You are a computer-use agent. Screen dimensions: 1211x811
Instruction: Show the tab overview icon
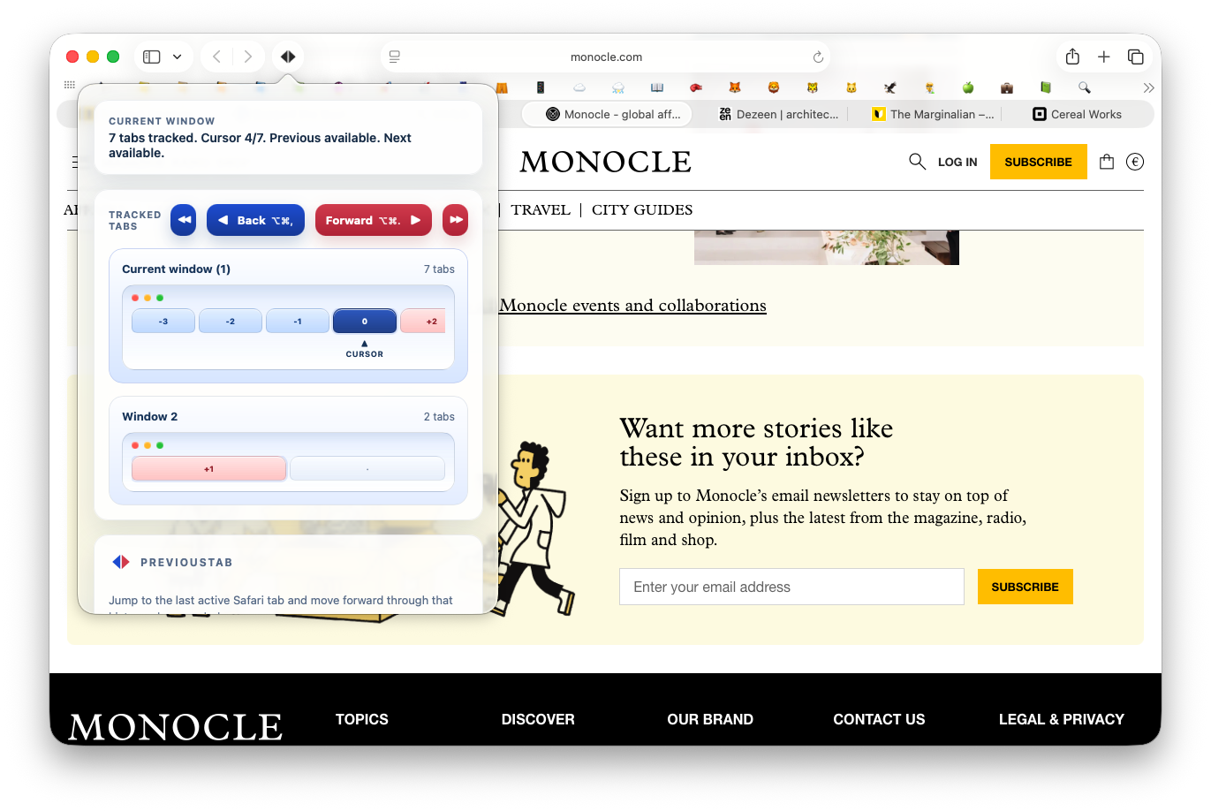1135,57
